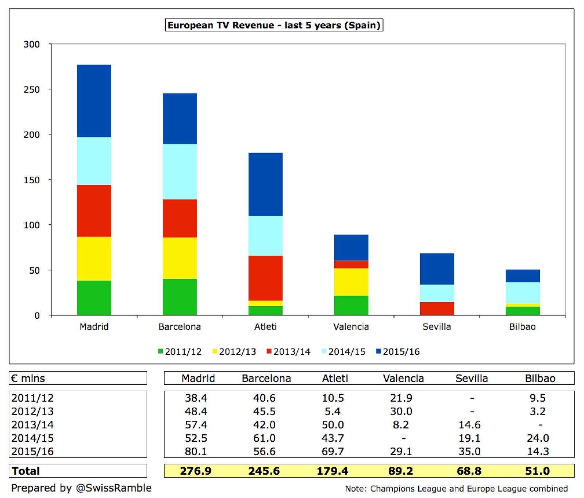Viewport: 584px width, 498px height.
Task: Click Barcelona's green 2011/12 bar segment
Action: [180, 297]
